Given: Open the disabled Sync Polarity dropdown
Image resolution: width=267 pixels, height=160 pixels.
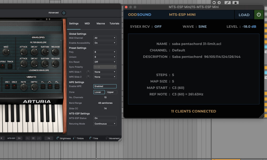Looking at the screenshot, I should click(105, 67).
